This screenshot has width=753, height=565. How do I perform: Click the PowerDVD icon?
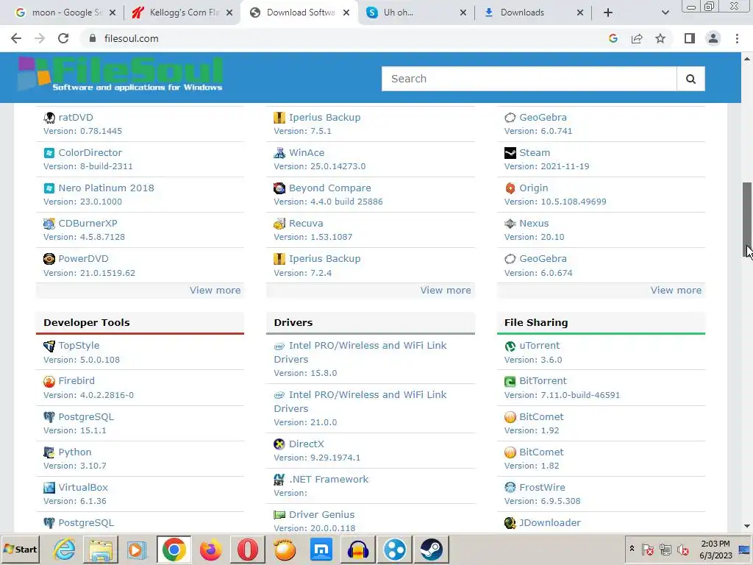tap(49, 259)
